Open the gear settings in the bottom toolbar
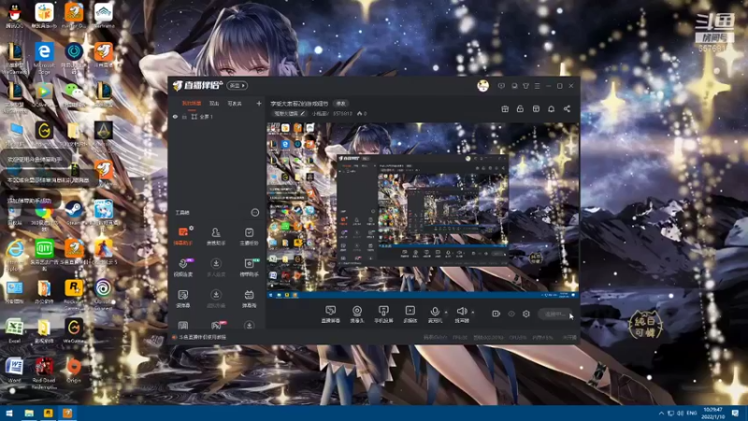The image size is (748, 421). point(526,313)
